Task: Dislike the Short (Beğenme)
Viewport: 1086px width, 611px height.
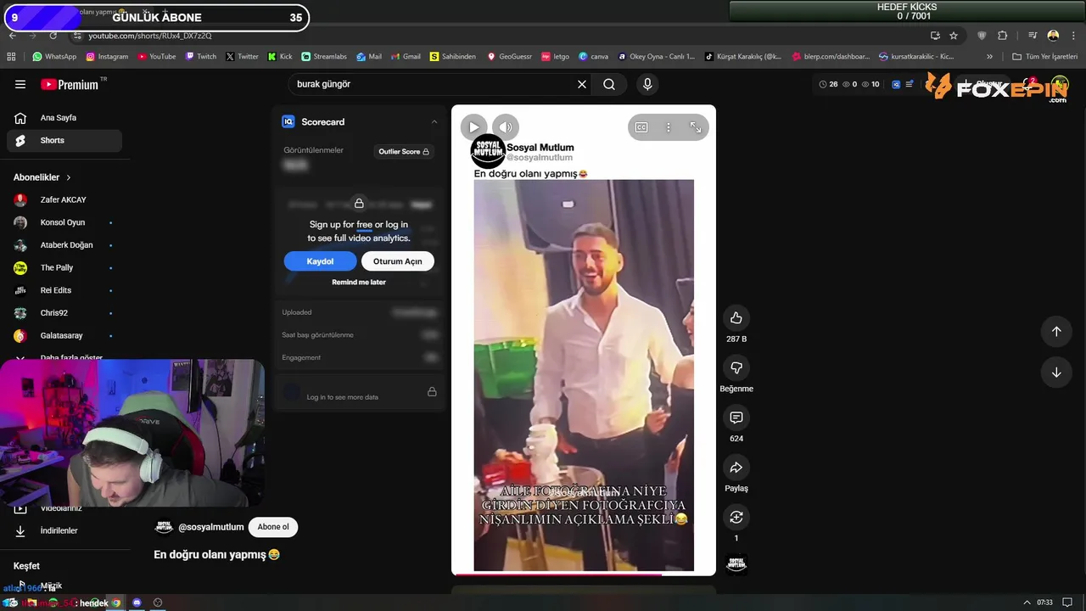Action: (736, 368)
